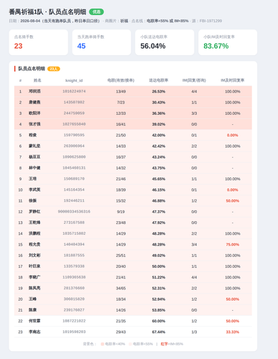Select knight_id 244759059
278x359 pixels.
pos(74,113)
